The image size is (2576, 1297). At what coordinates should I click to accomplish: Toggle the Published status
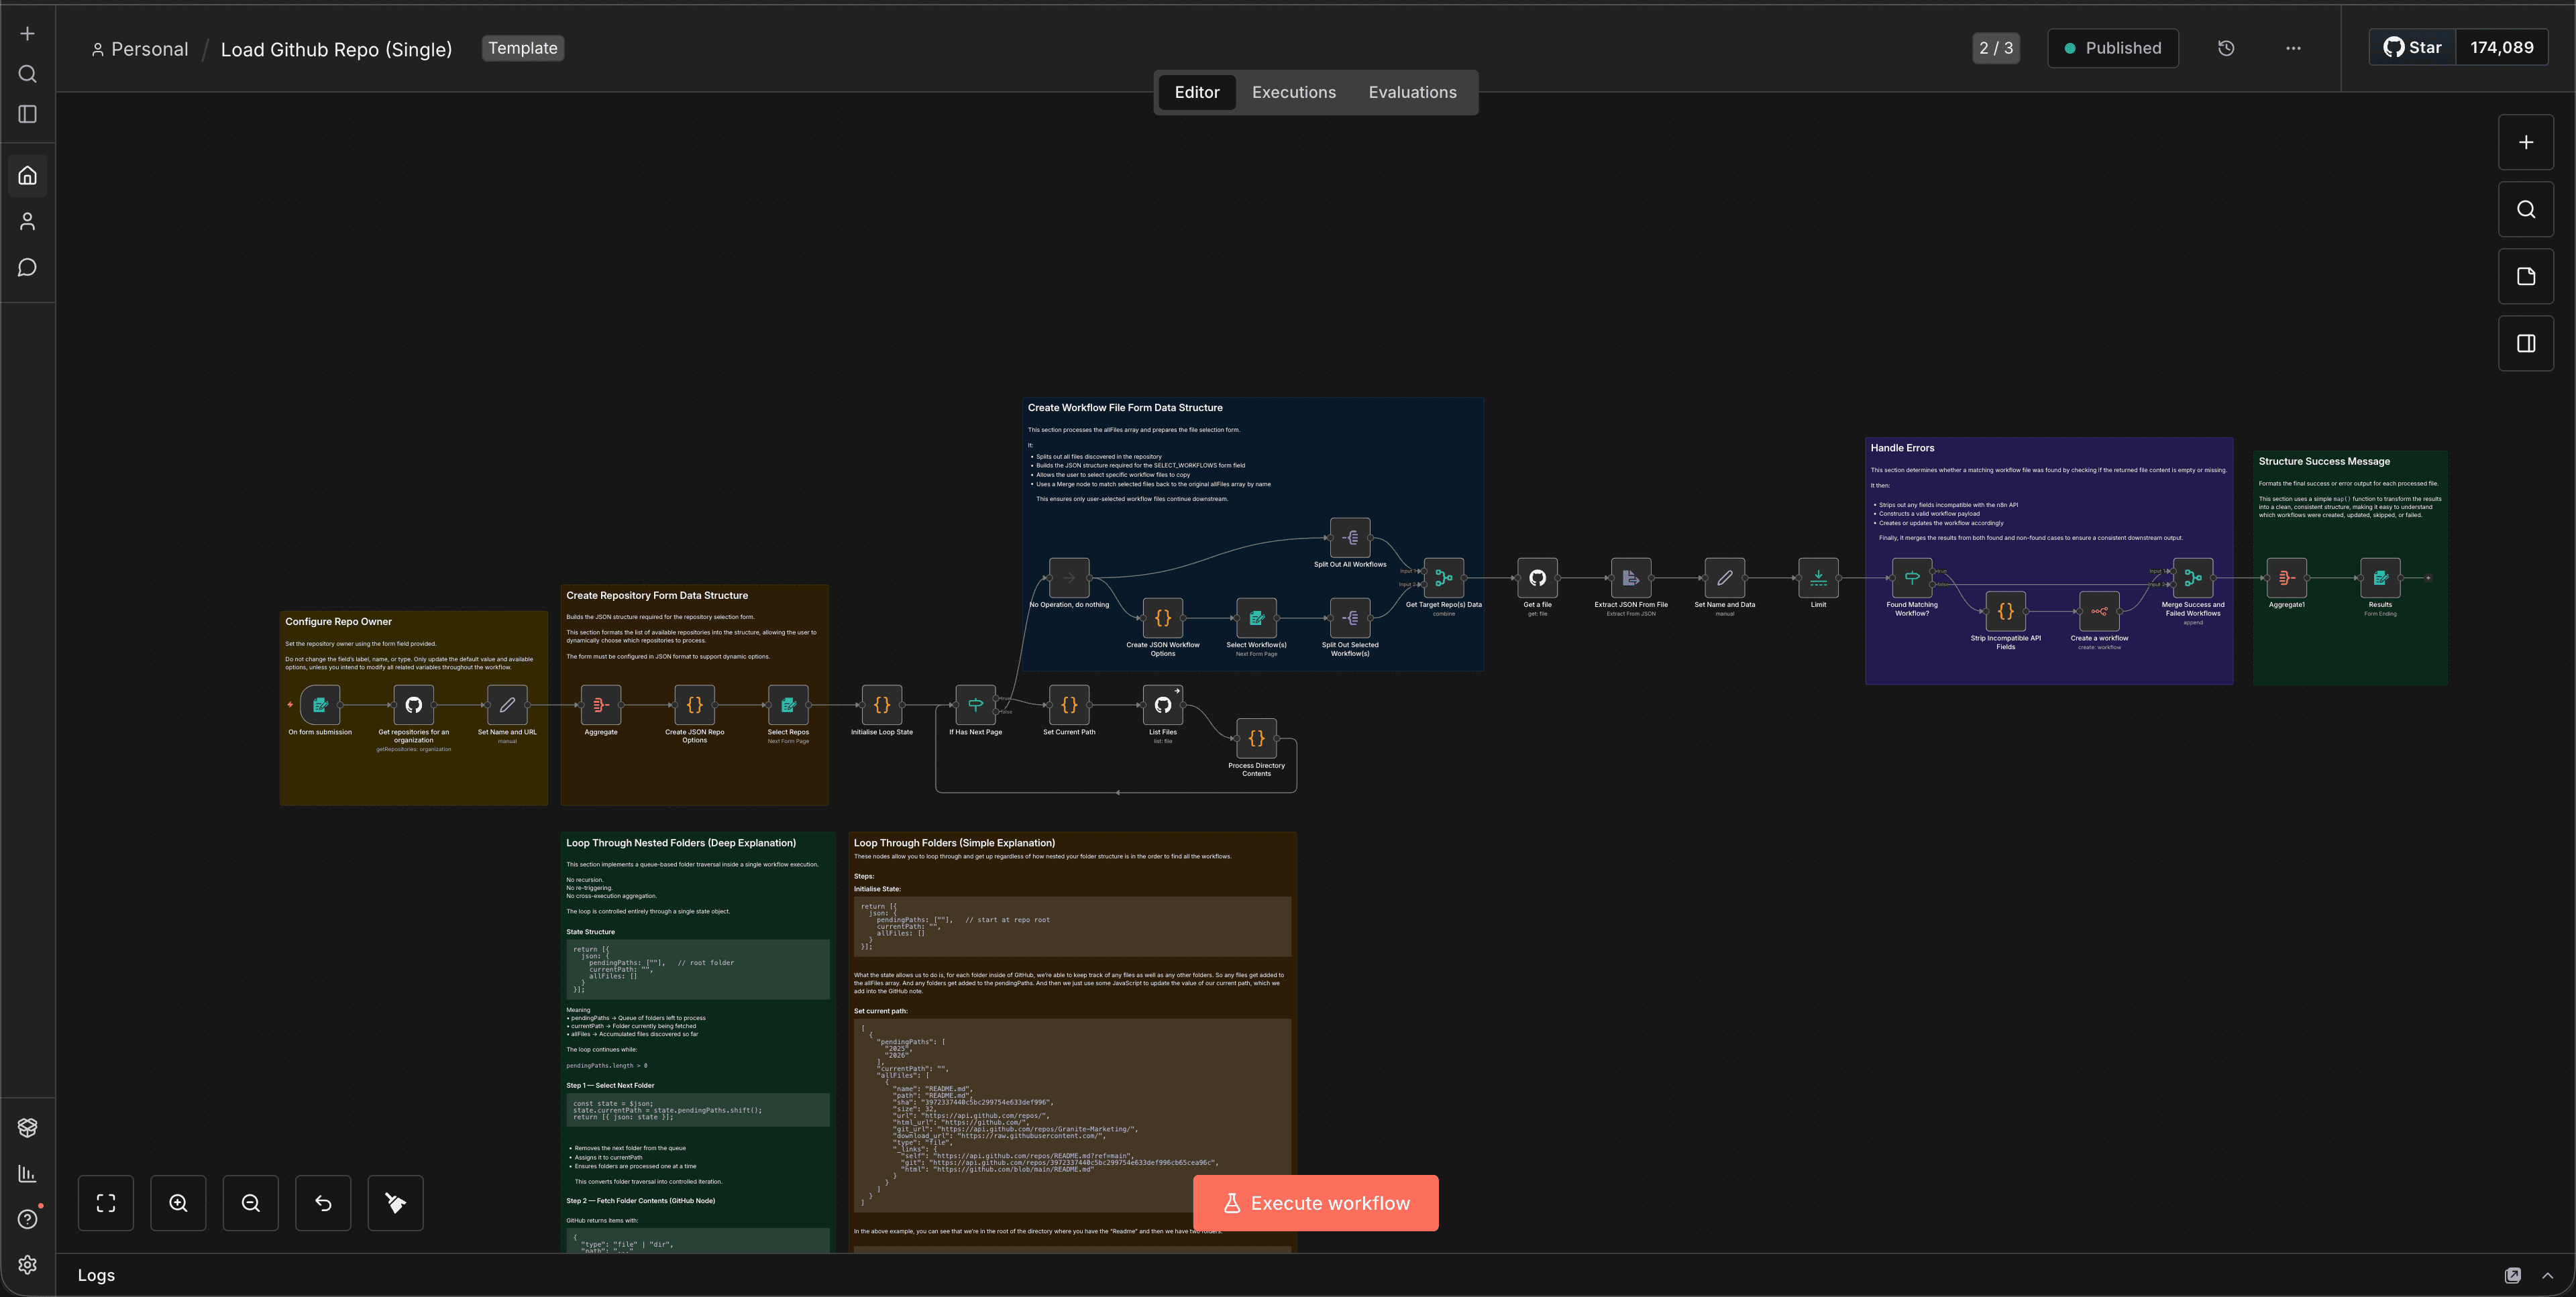point(2112,47)
